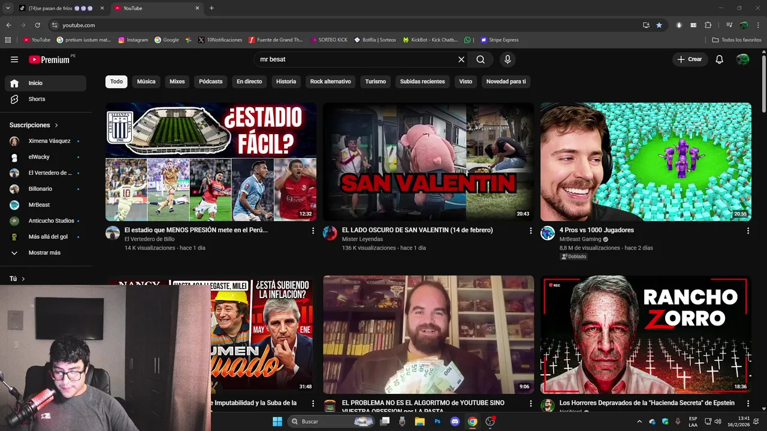Viewport: 767px width, 431px height.
Task: Click the Crear button
Action: pos(690,59)
